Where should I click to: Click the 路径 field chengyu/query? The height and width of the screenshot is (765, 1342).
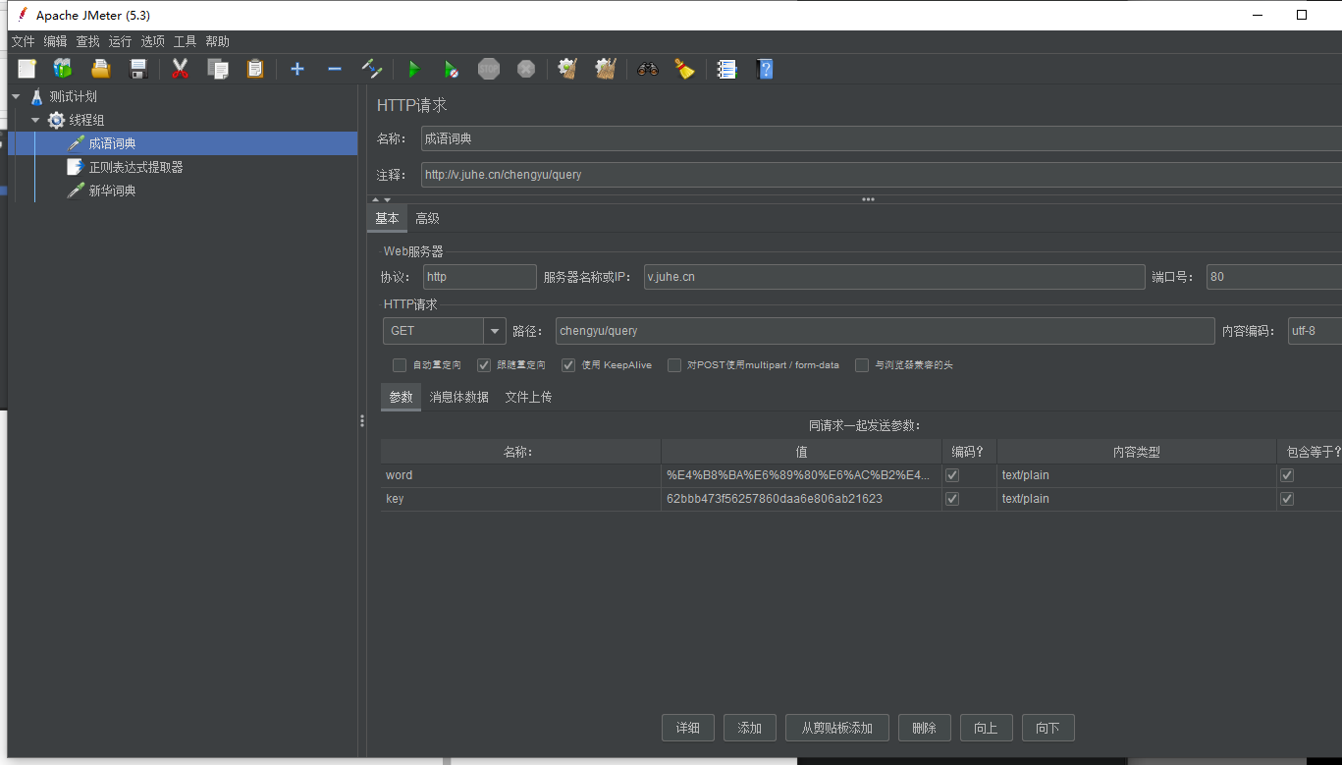[x=885, y=331]
